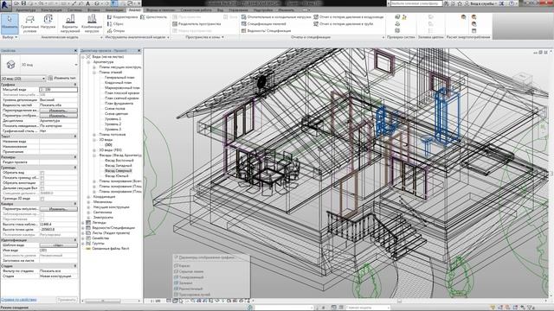554x311 pixels.
Task: Click the Нагрузки (Loads) tool
Action: tap(48, 22)
